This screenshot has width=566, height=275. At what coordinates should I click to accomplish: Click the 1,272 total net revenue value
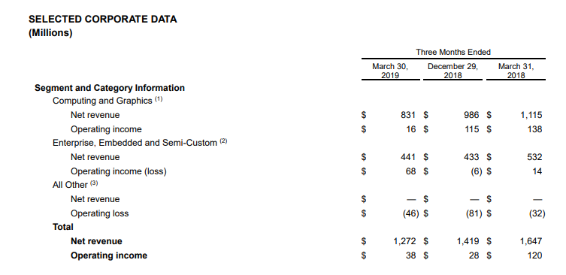click(404, 241)
